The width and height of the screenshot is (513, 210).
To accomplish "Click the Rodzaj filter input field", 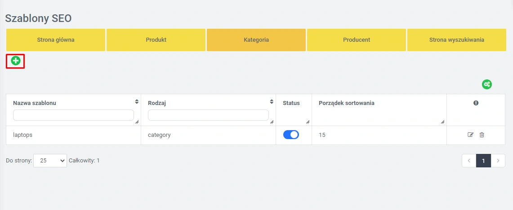I will (208, 115).
